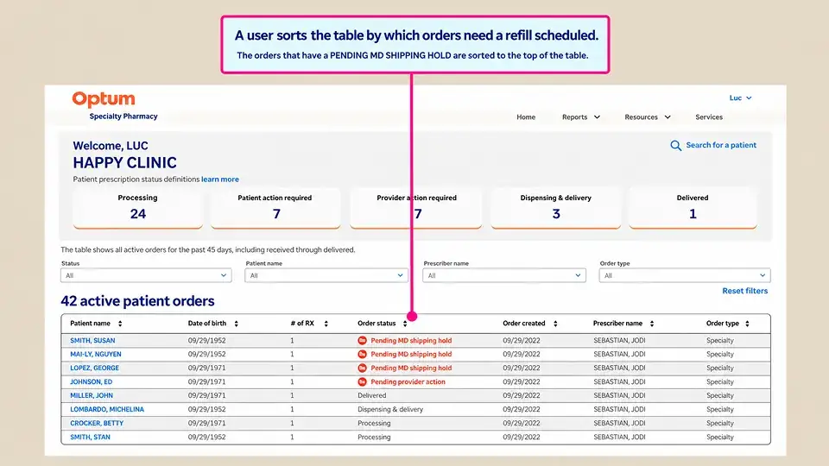
Task: Click Dispensing & delivery status in LOMBARDO row
Action: pyautogui.click(x=390, y=409)
